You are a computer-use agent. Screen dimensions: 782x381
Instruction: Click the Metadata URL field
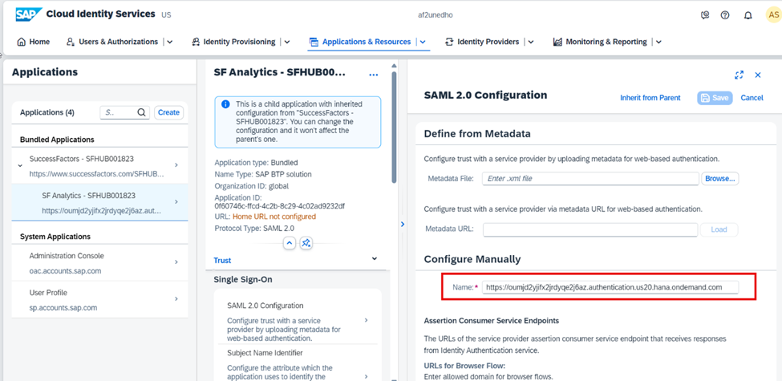click(x=590, y=229)
